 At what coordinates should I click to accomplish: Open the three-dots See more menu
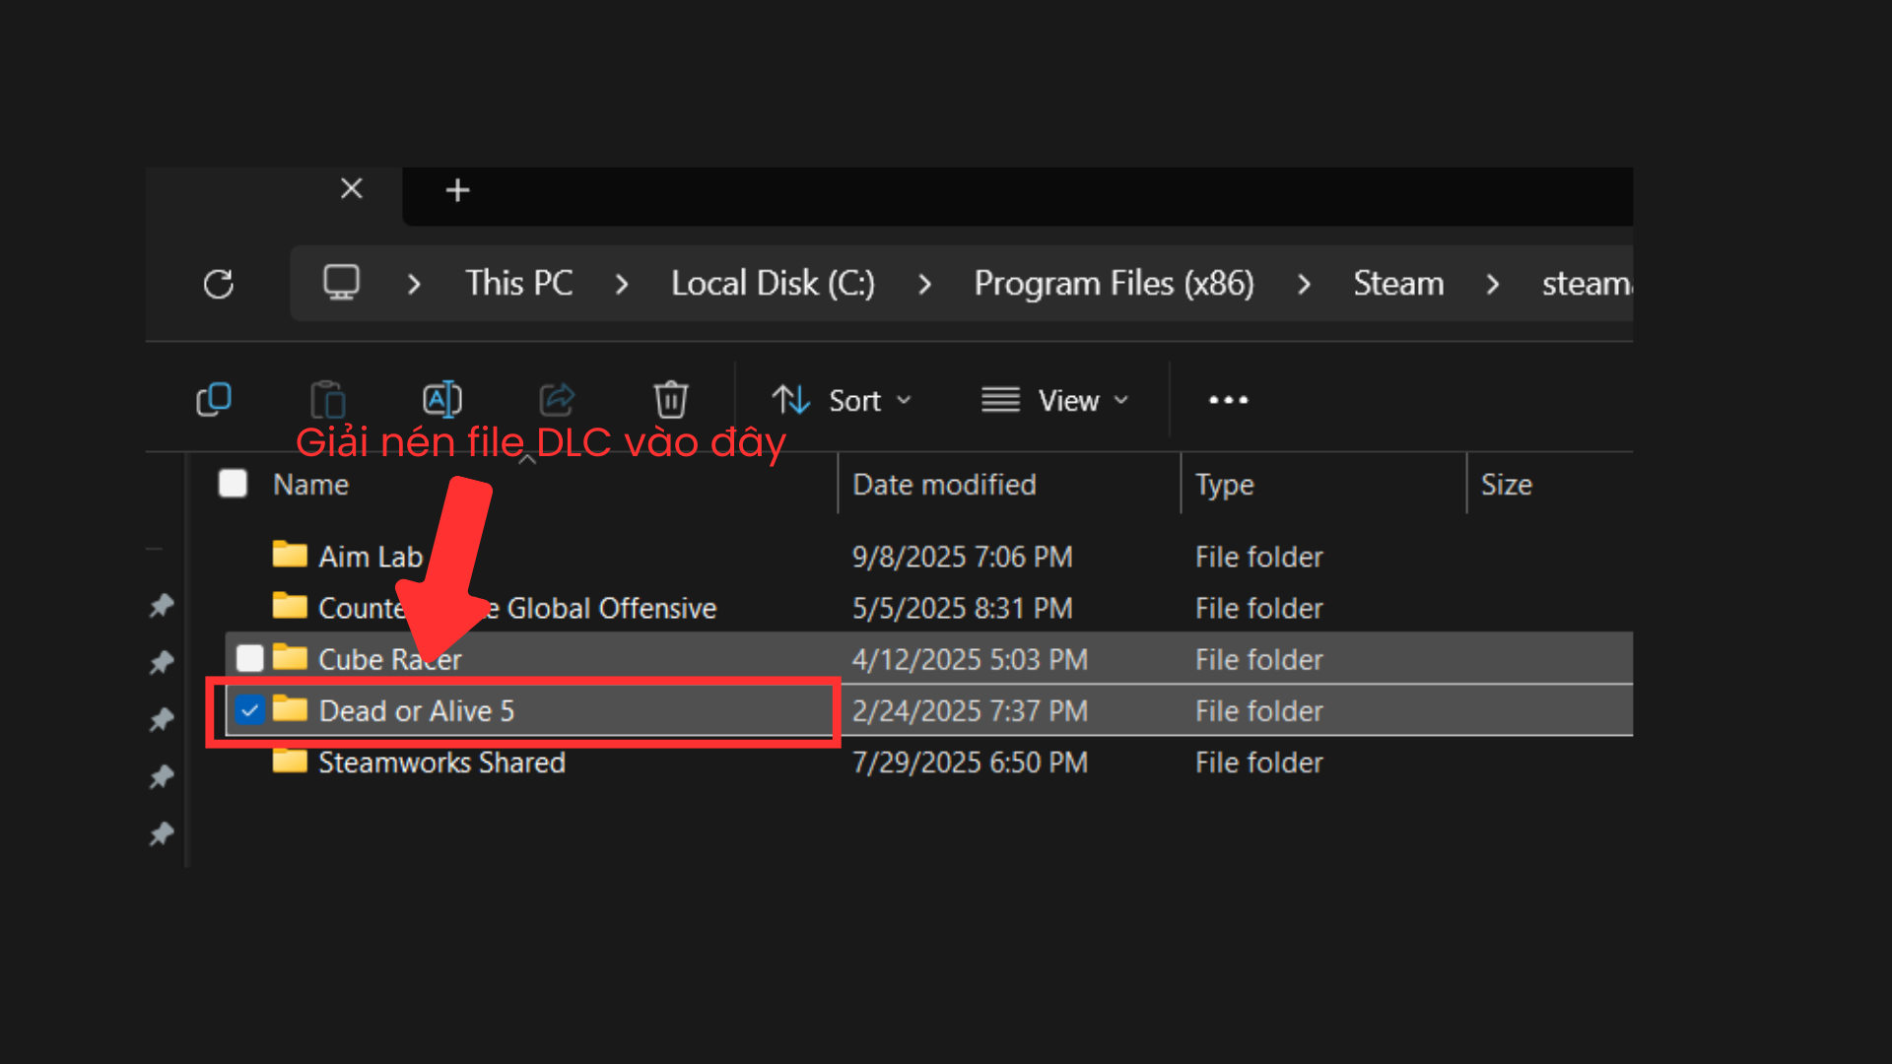coord(1228,400)
